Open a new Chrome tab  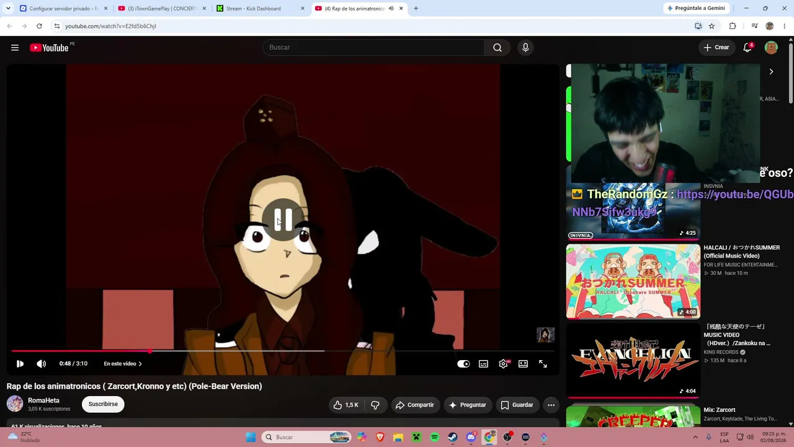click(x=416, y=9)
